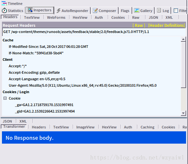This screenshot has width=188, height=164.
Task: Select the _ga cookie value row
Action: [x=44, y=105]
